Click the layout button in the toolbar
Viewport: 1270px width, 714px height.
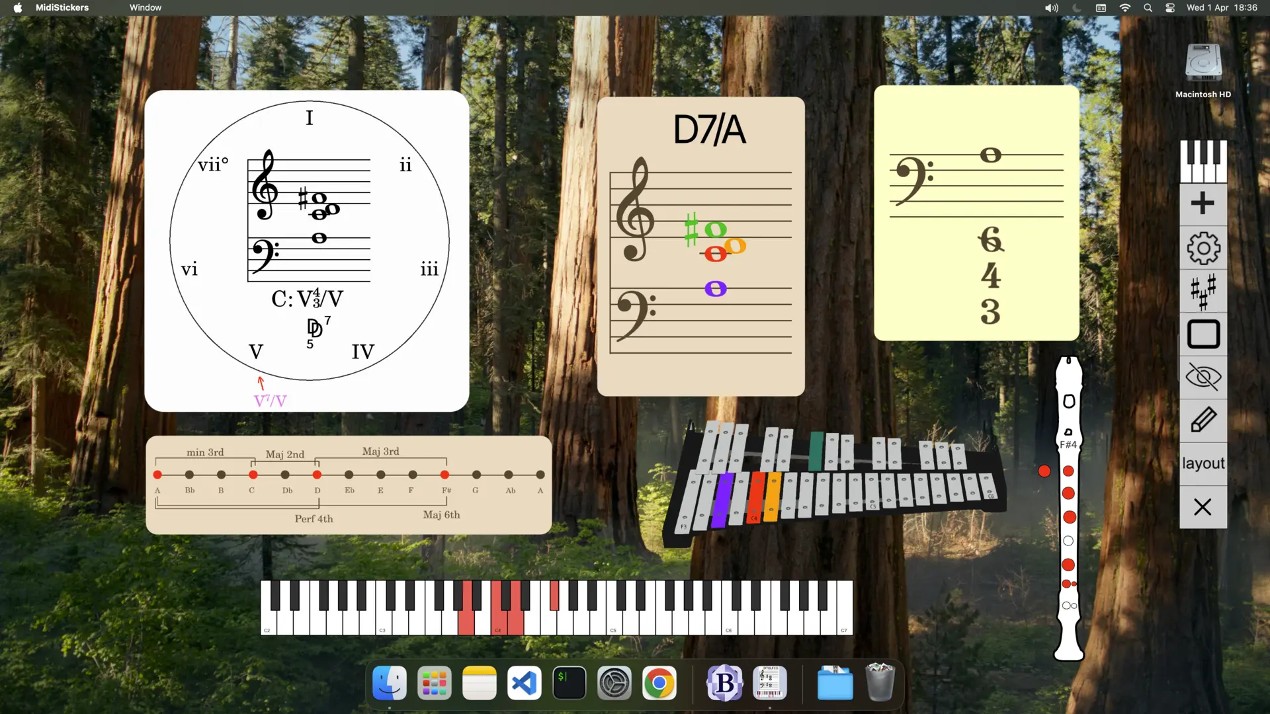point(1203,463)
